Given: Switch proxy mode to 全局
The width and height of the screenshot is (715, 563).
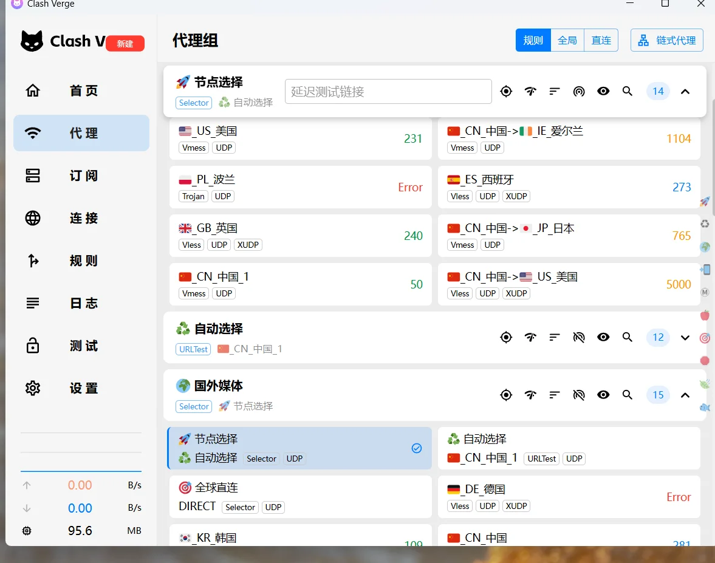Looking at the screenshot, I should (567, 41).
